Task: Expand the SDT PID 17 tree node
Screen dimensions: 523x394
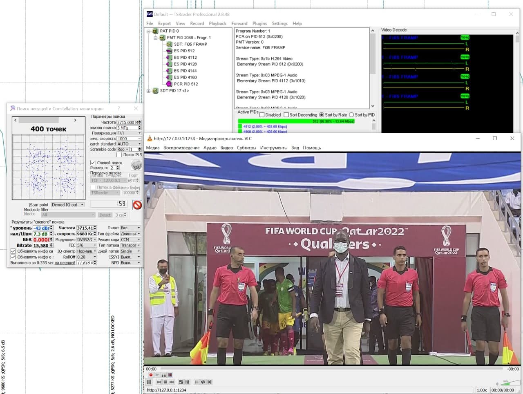Action: coord(149,91)
